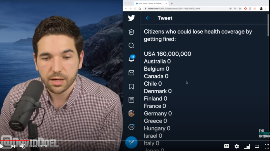Open Twitter Lists icon

[x=132, y=100]
